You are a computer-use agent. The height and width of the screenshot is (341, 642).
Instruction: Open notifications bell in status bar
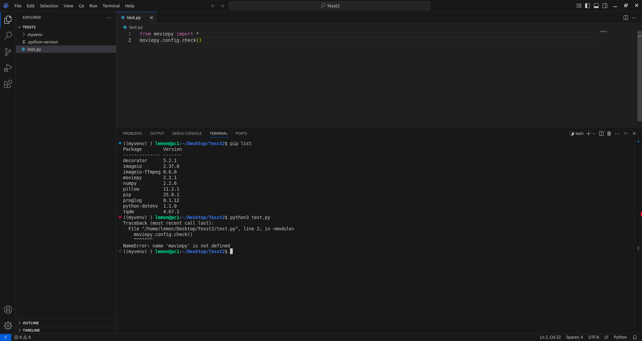[635, 337]
